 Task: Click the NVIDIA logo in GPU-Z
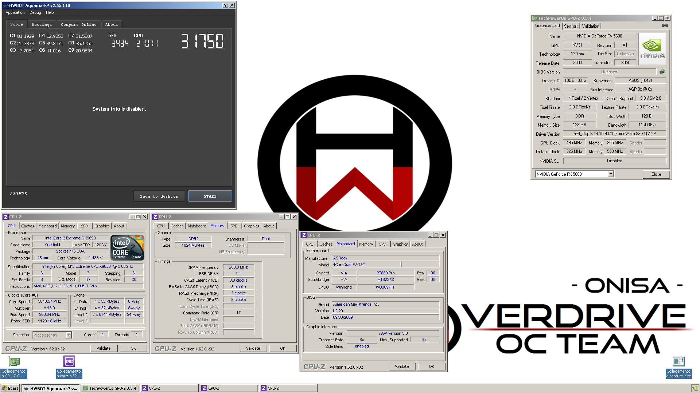[652, 49]
